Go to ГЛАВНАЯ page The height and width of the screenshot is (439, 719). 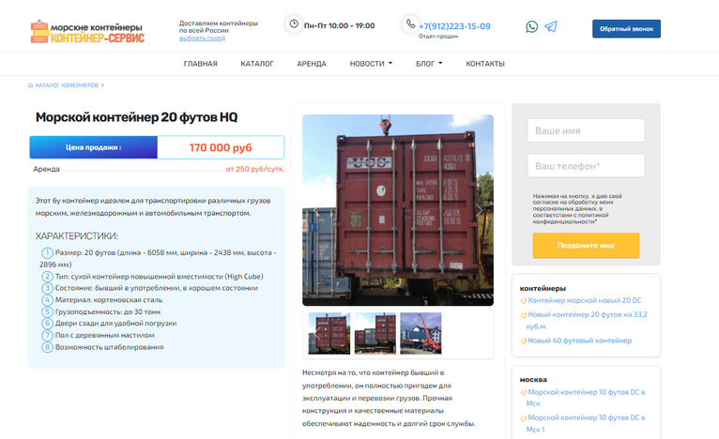pos(200,64)
